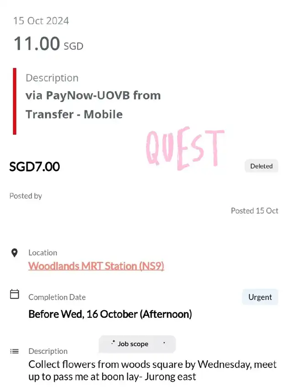Click the list icon beside Description
292x389 pixels.
point(15,351)
